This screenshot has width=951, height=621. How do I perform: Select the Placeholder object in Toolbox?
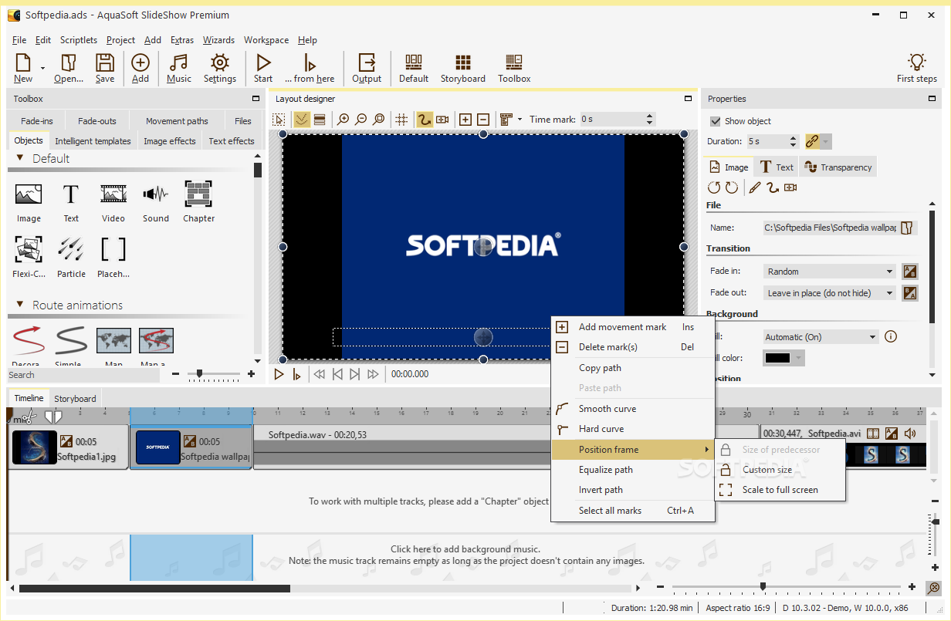click(x=113, y=258)
